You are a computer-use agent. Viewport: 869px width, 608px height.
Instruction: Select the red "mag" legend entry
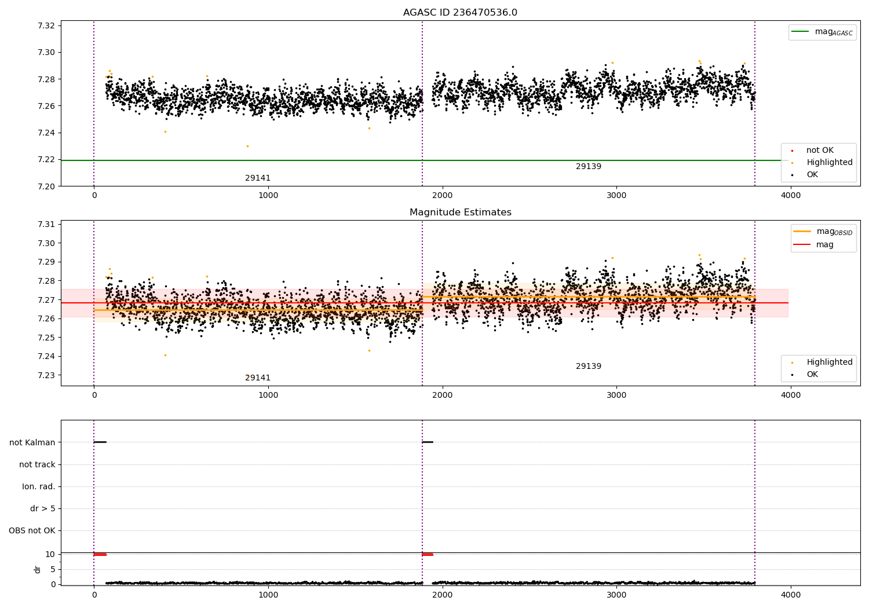[813, 244]
